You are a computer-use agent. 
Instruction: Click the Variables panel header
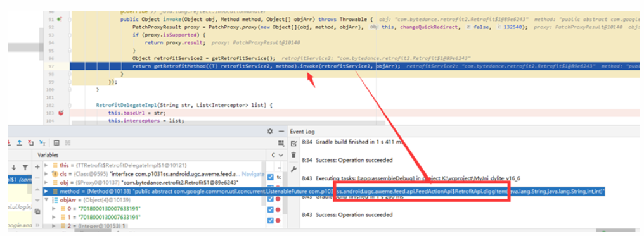point(48,155)
